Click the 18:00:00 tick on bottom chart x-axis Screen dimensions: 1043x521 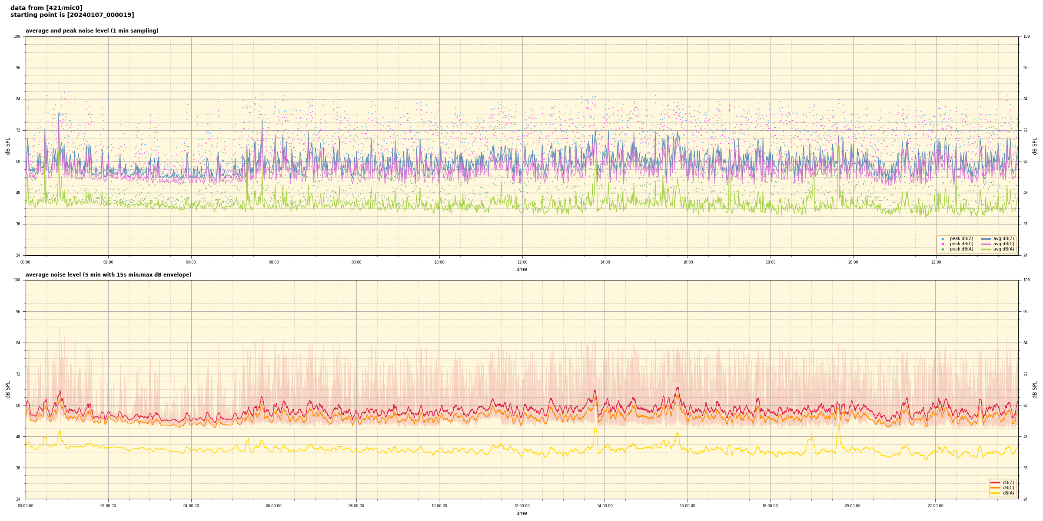pyautogui.click(x=770, y=506)
